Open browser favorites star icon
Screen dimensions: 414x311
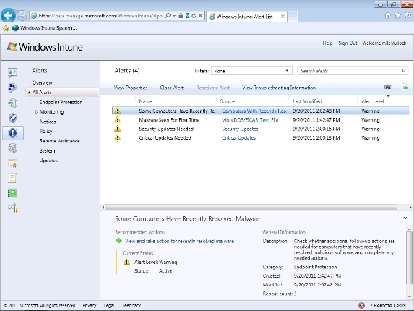click(397, 16)
